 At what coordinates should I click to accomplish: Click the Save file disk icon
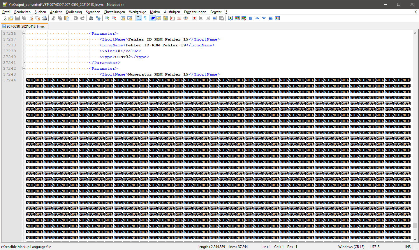(17, 18)
